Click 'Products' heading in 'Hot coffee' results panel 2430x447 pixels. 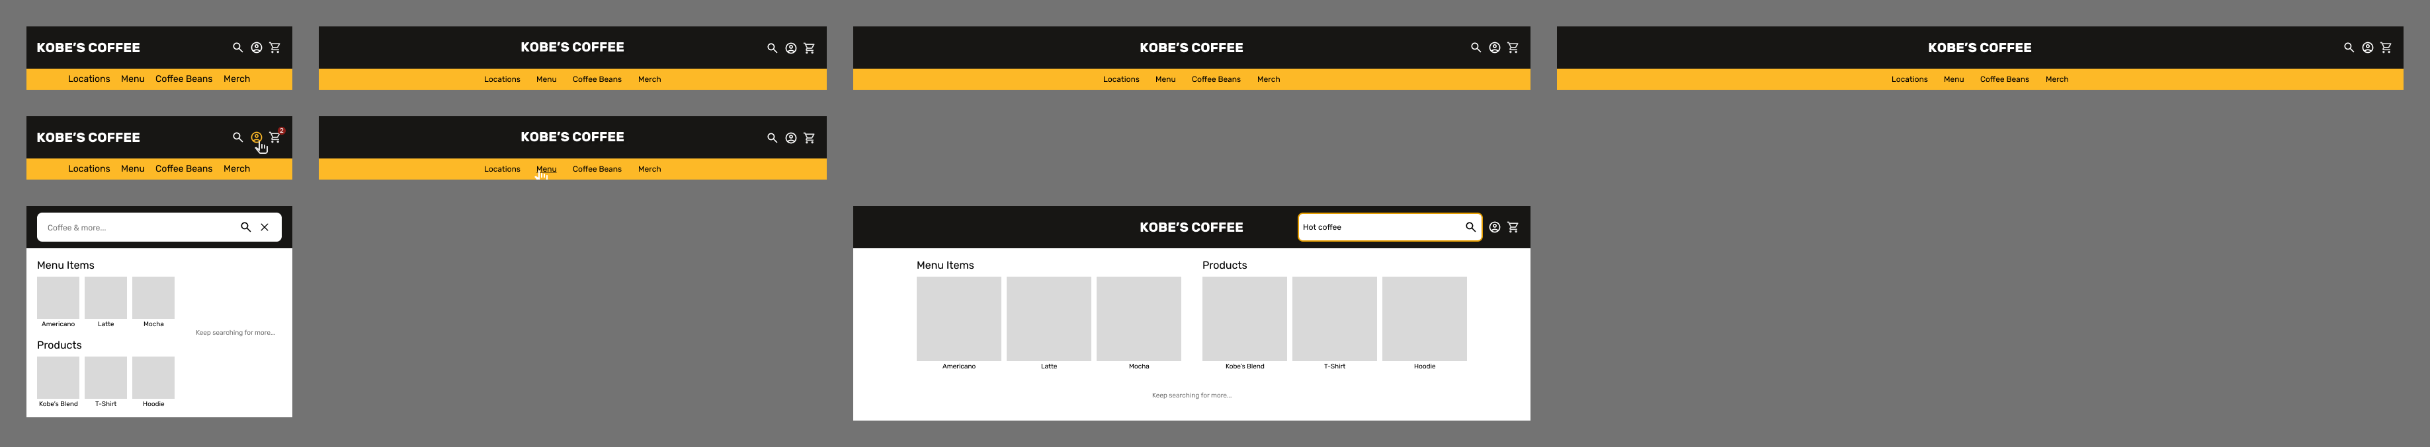click(x=1224, y=265)
